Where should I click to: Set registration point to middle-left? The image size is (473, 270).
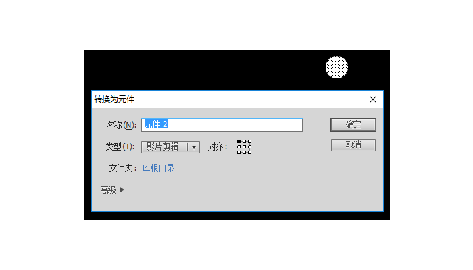[x=239, y=146]
